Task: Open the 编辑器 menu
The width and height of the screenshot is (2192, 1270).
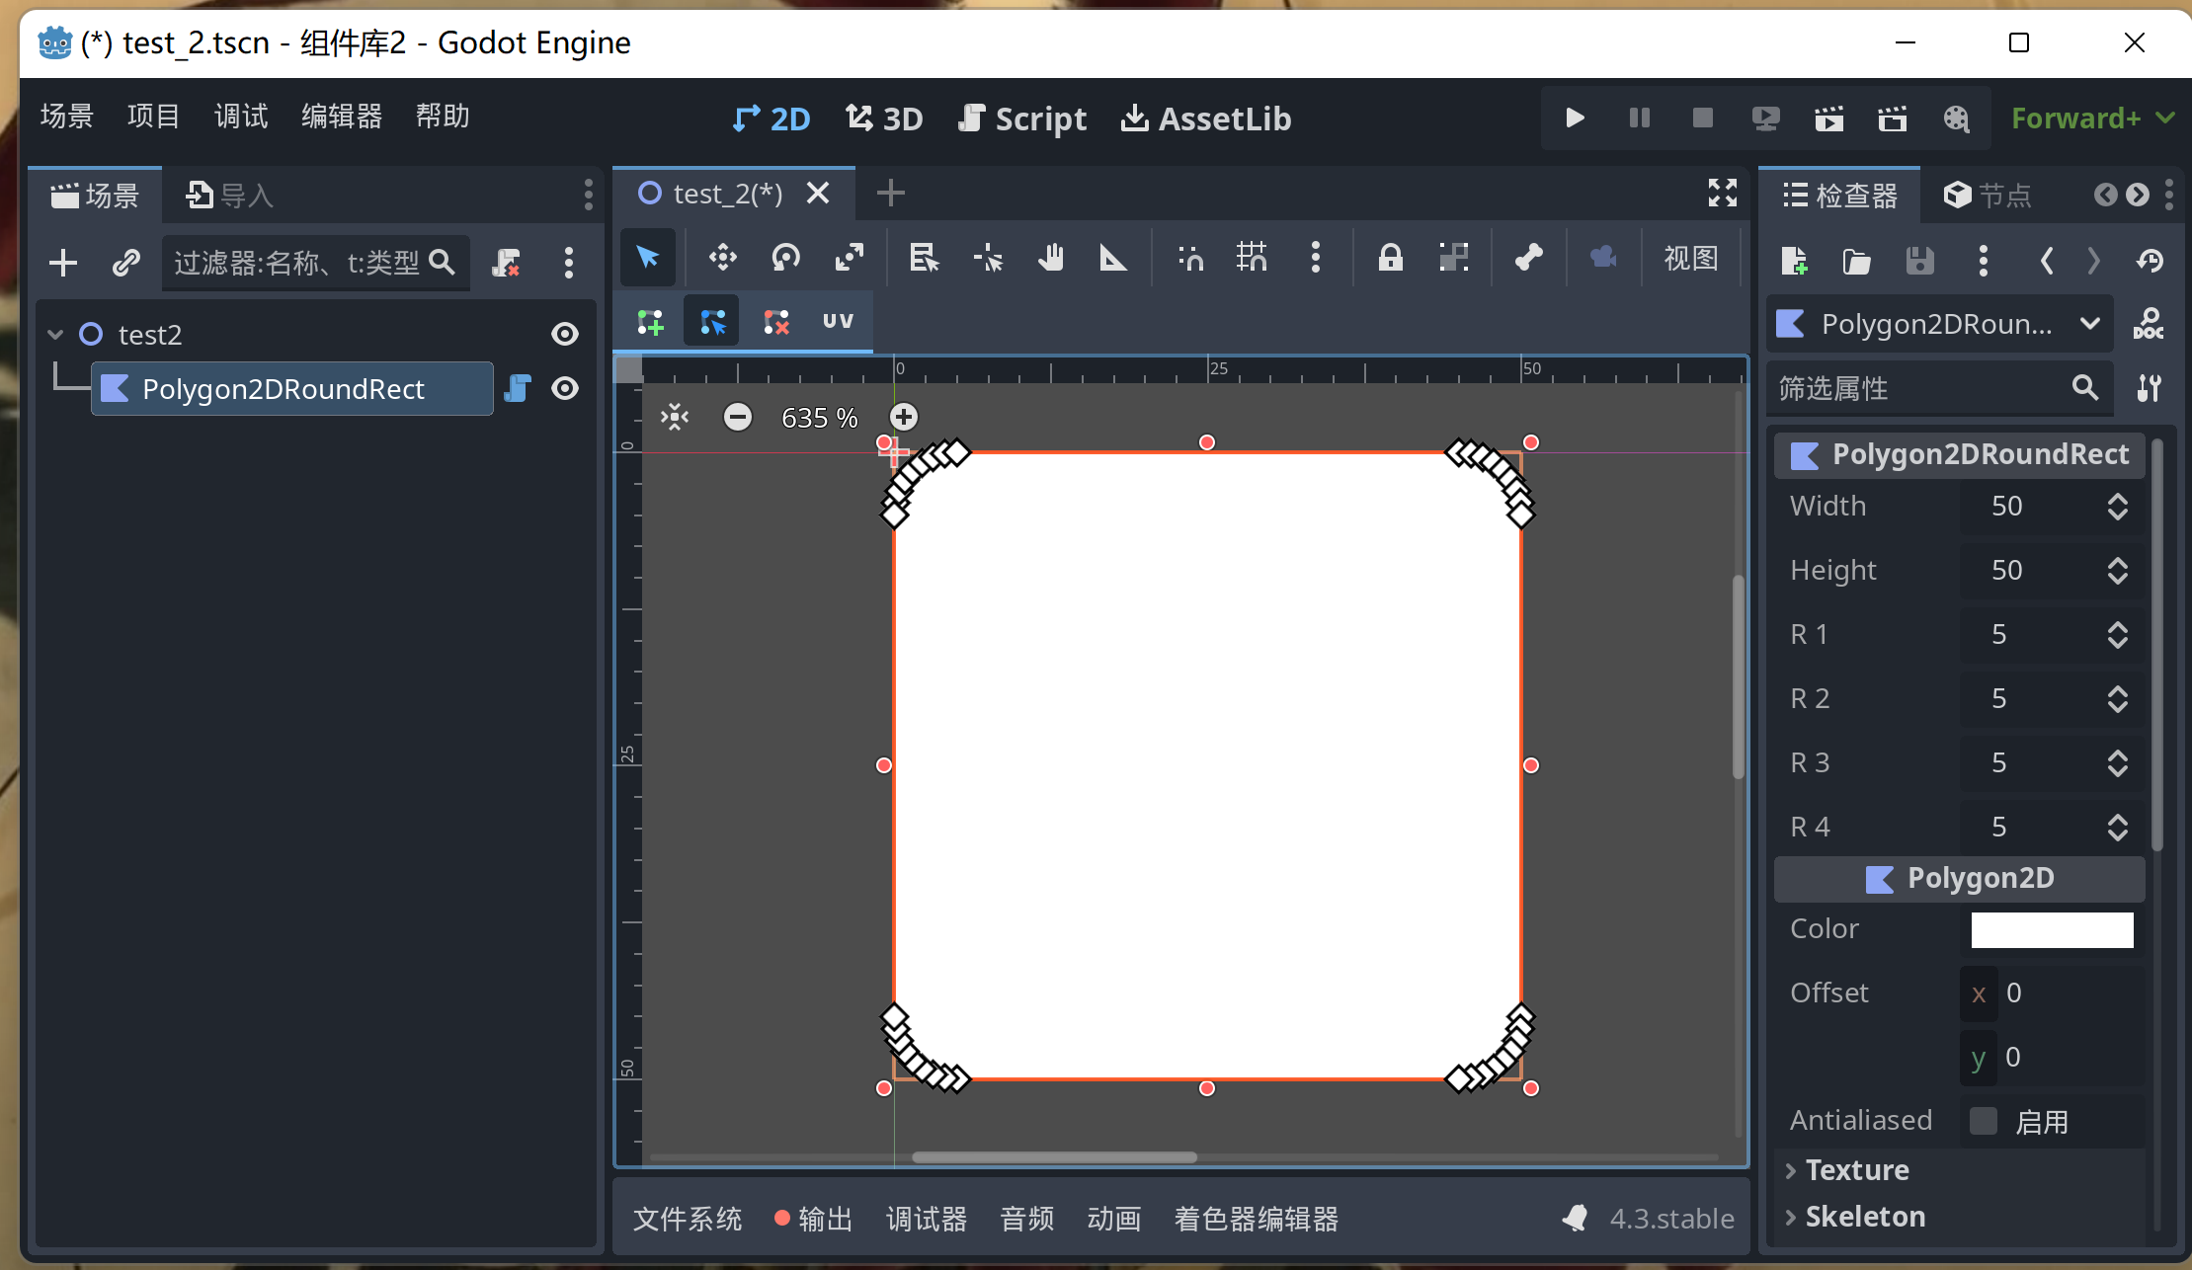Action: pos(342,117)
